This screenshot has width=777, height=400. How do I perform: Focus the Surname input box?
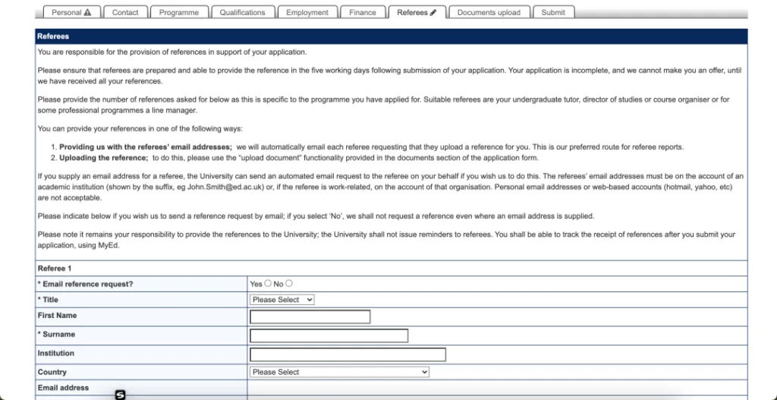329,335
